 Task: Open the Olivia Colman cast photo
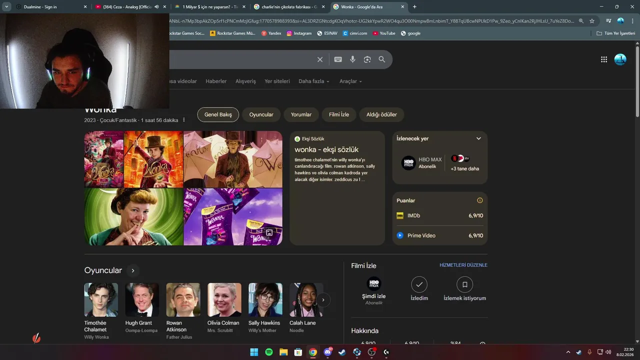224,300
